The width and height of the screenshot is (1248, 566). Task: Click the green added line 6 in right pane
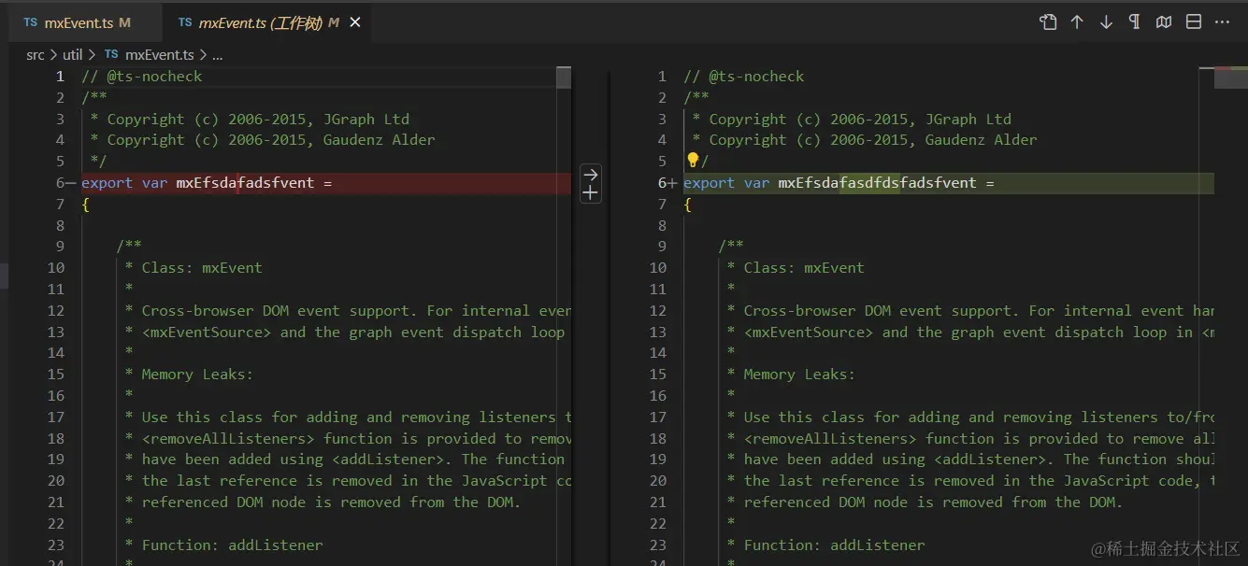[x=1028, y=183]
